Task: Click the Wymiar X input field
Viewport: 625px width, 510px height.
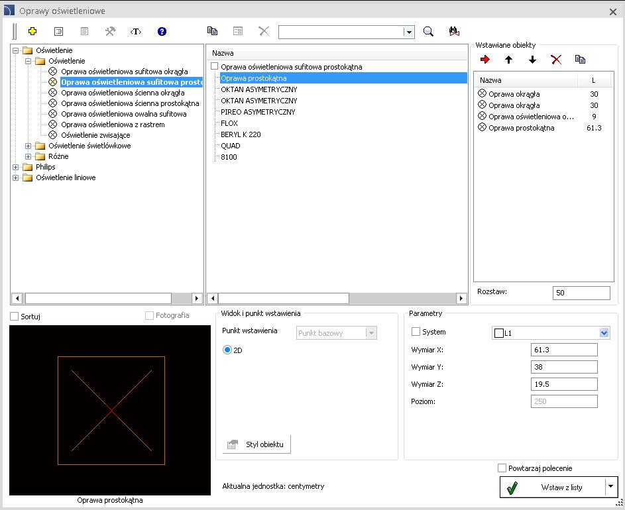Action: tap(564, 350)
